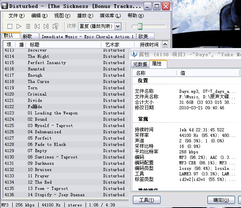
Task: Click the random playback icon
Action: [56, 26]
